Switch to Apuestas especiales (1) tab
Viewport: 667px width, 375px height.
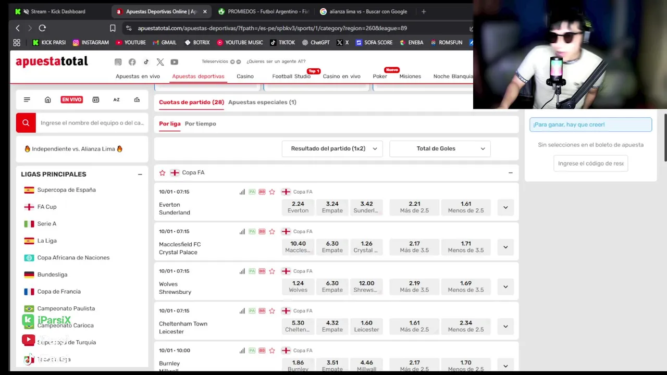[262, 102]
